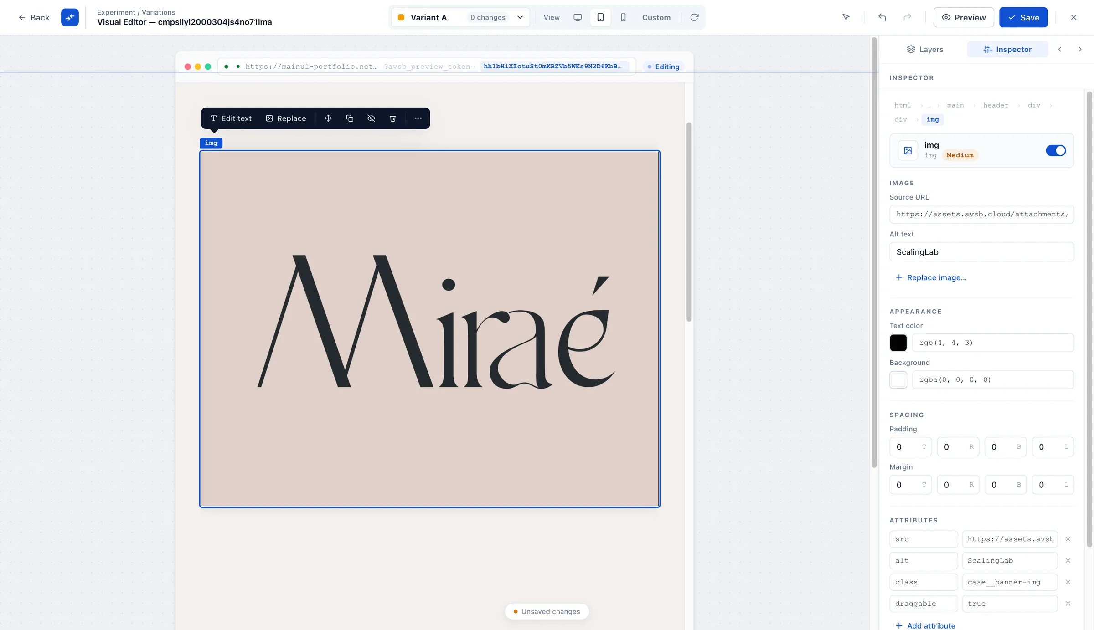Image resolution: width=1094 pixels, height=630 pixels.
Task: Click the img tag label on canvas
Action: (211, 143)
